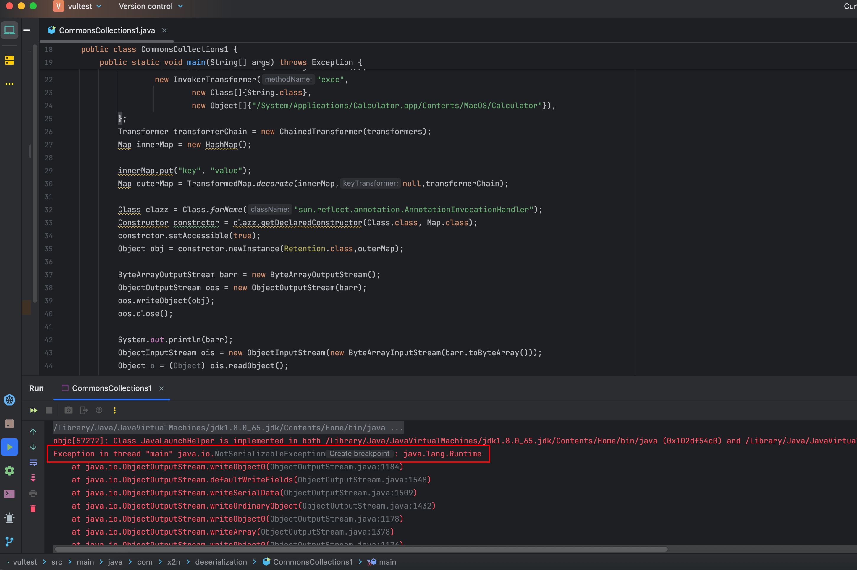Open ObjectOutputStream.java:1378 stack link
This screenshot has width=857, height=570.
click(x=325, y=532)
